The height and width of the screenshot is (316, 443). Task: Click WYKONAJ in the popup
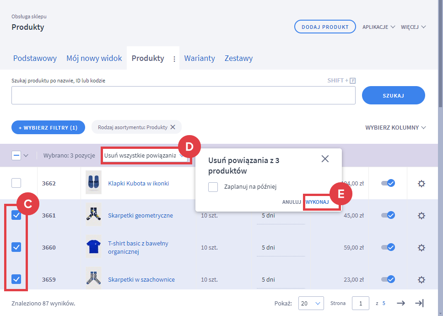pos(317,202)
